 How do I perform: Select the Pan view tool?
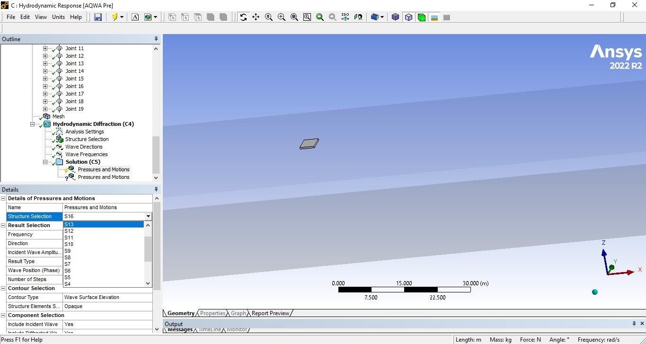[256, 17]
